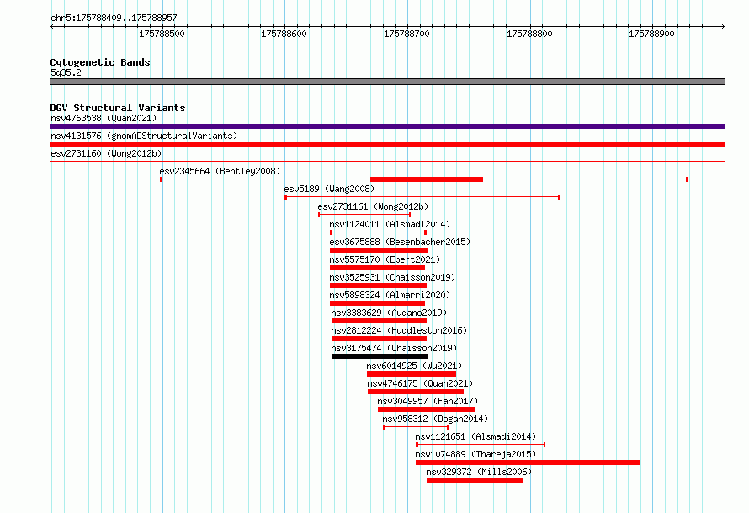Viewport: 749px width, 513px height.
Task: Click ruler position 175788900
Action: pos(651,34)
